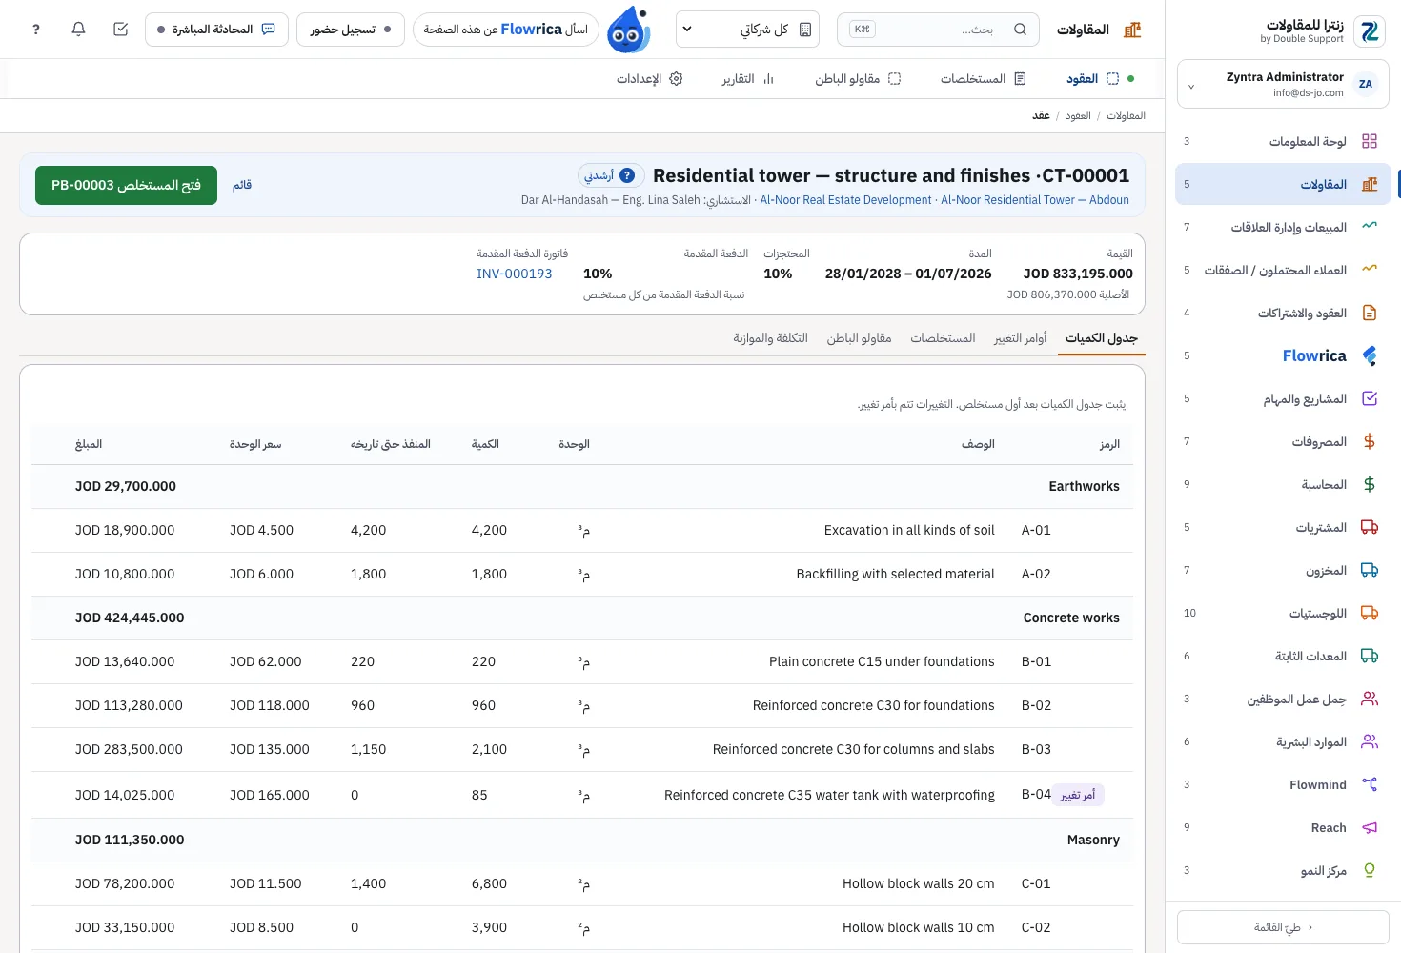Open the notifications bell icon

(x=79, y=30)
